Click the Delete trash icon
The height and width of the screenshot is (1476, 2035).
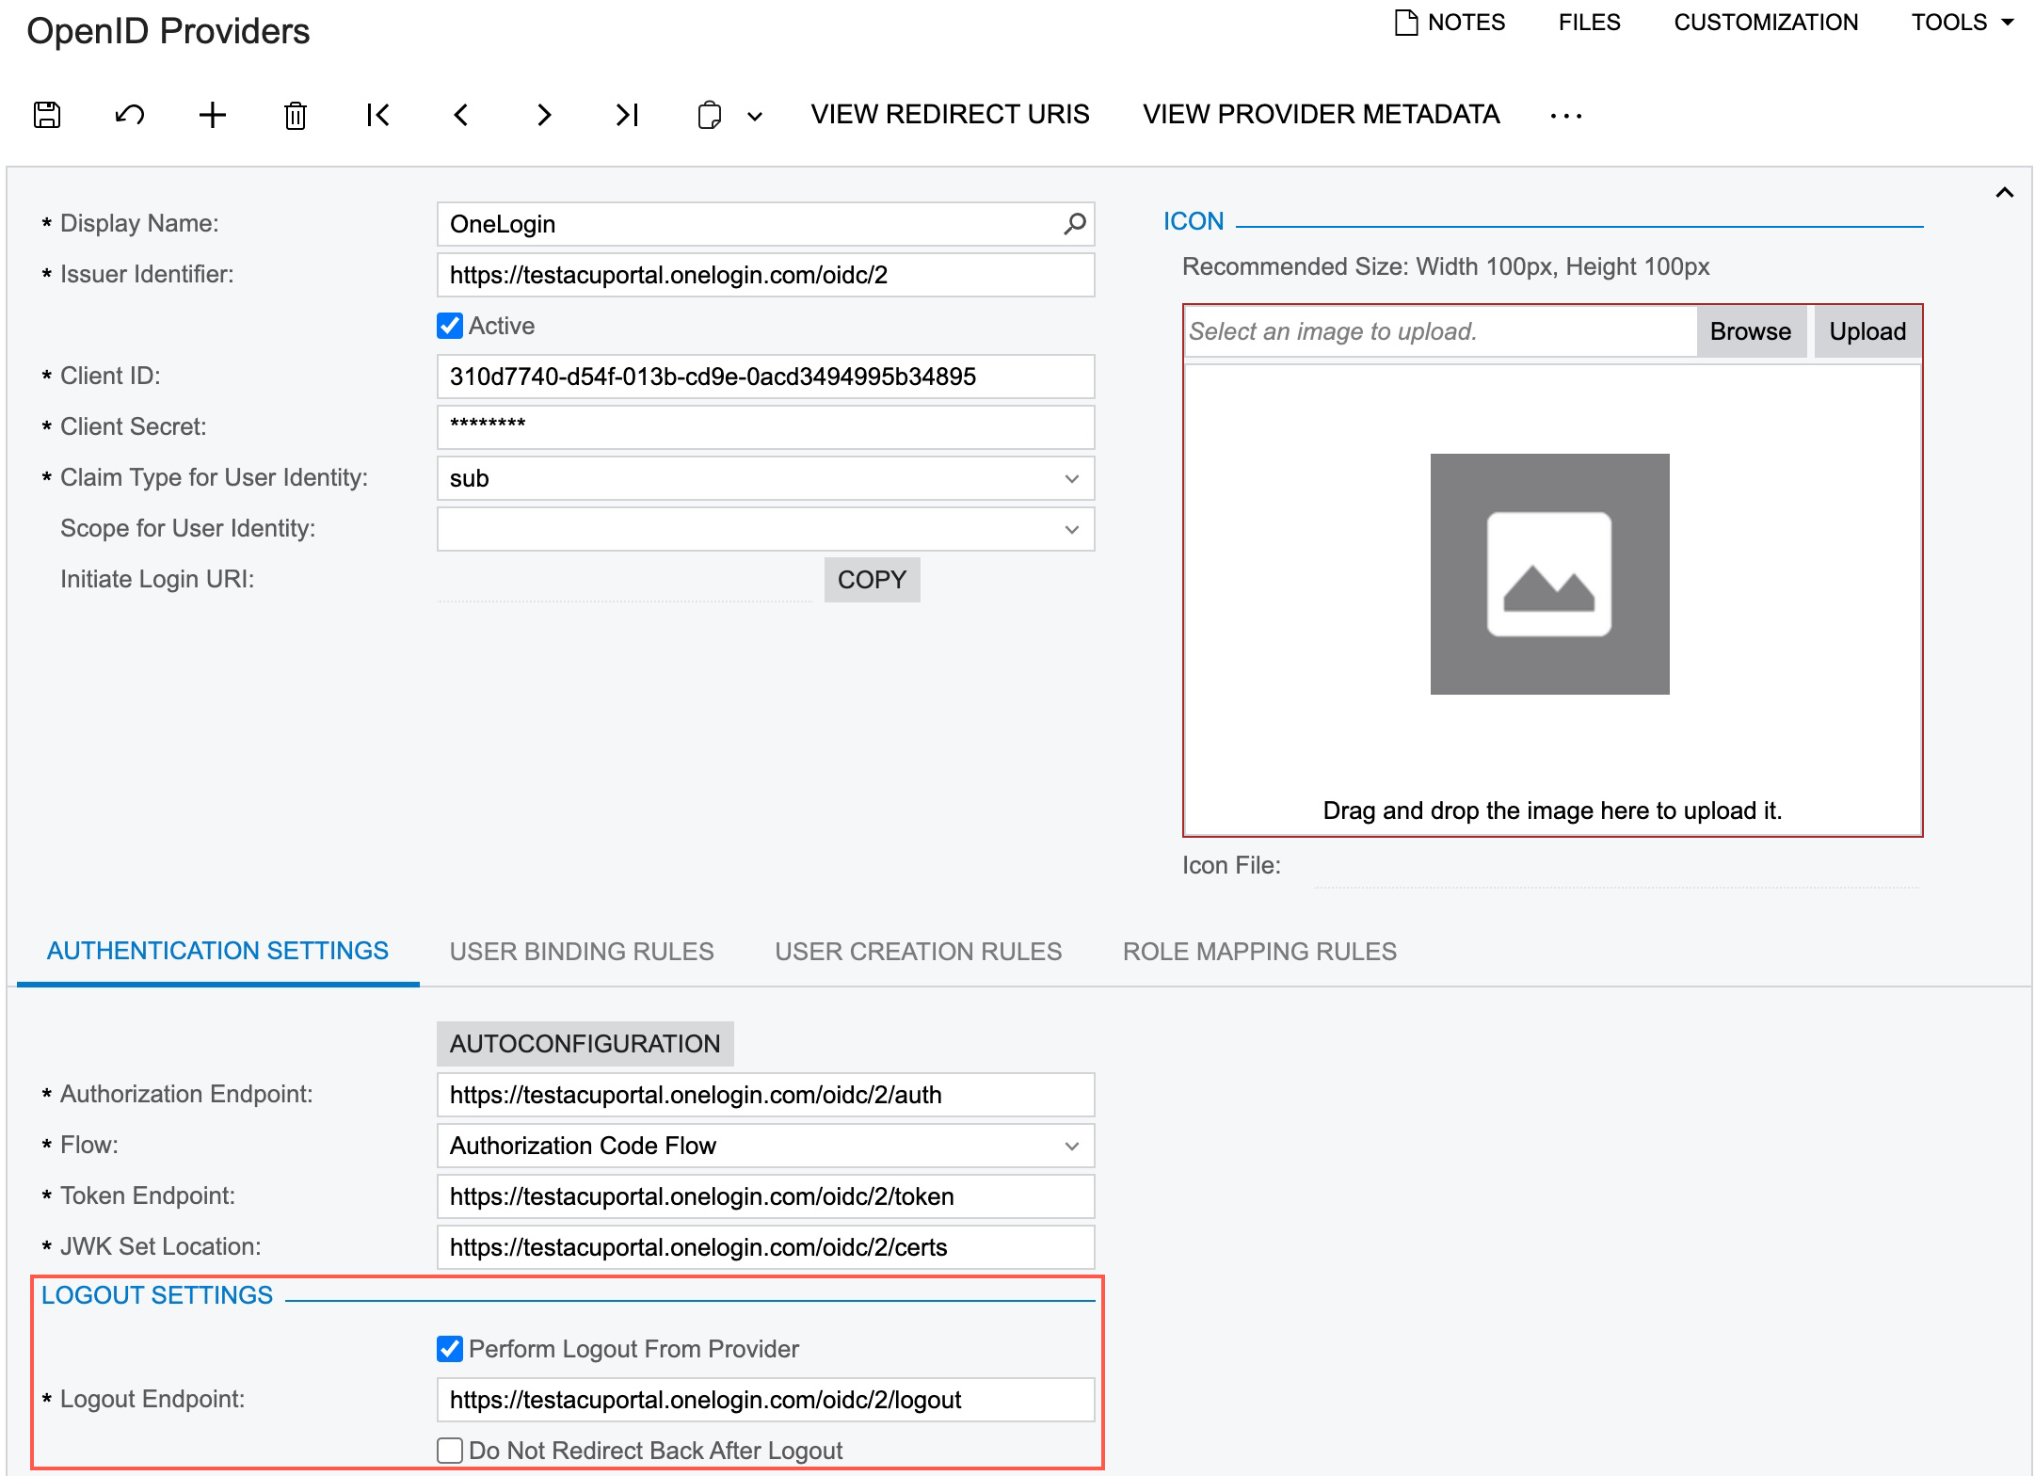click(x=296, y=115)
